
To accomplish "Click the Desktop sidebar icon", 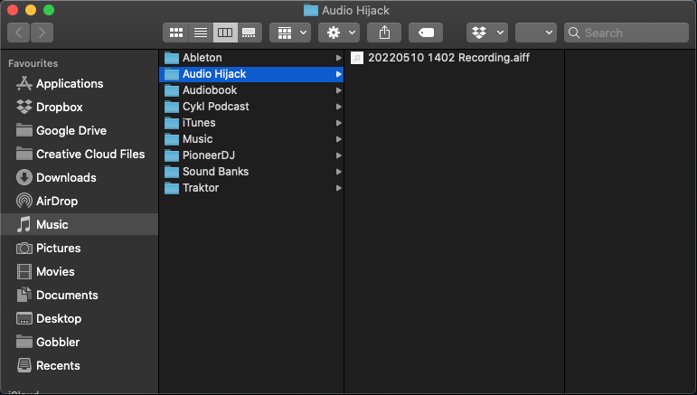I will [x=24, y=318].
